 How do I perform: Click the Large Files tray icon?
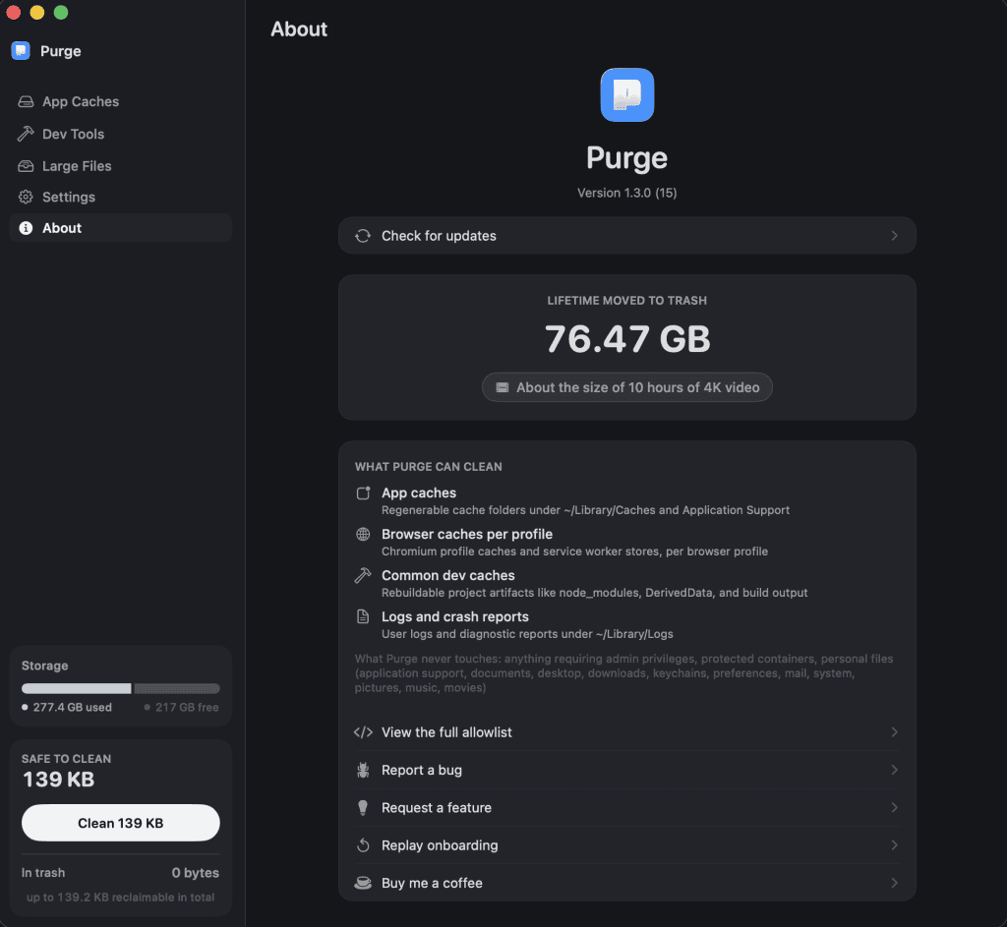coord(26,165)
